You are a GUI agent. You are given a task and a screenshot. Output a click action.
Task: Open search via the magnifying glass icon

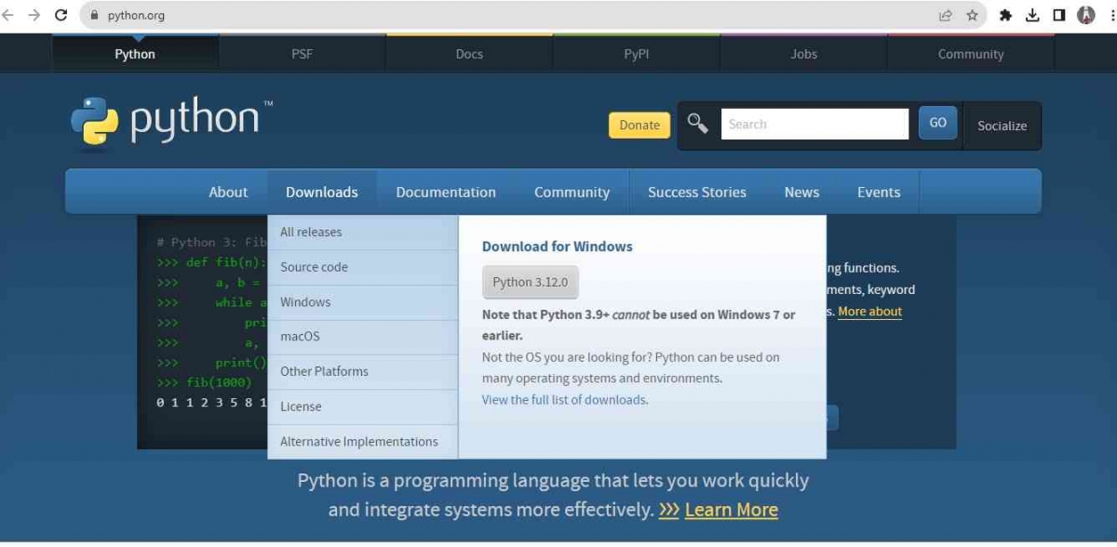697,122
